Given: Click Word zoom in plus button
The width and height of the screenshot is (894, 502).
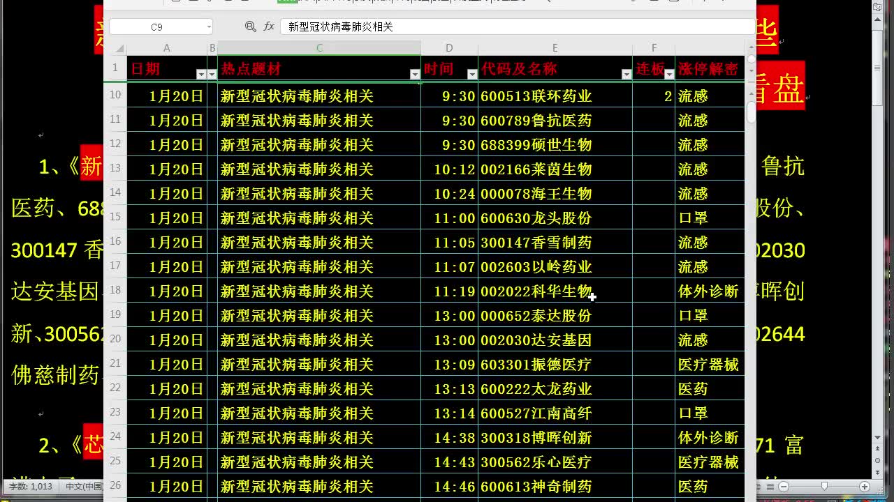Looking at the screenshot, I should [865, 486].
